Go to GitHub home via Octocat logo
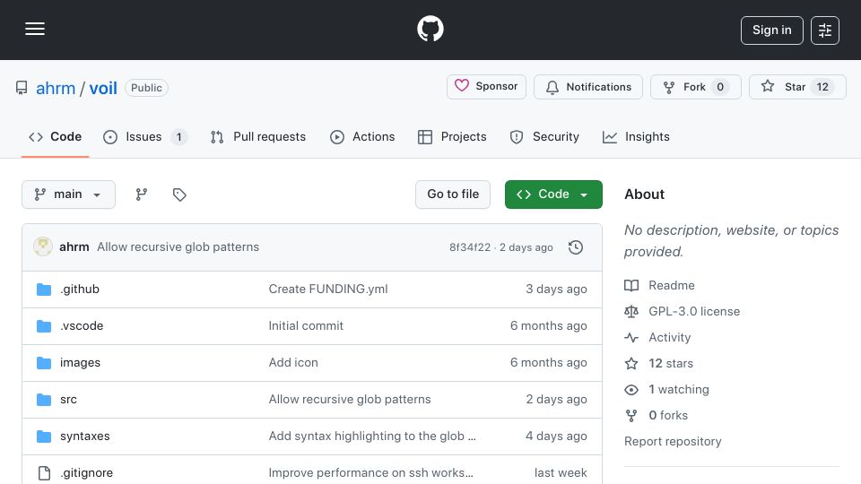Screen dimensions: 861x484 click(x=430, y=29)
